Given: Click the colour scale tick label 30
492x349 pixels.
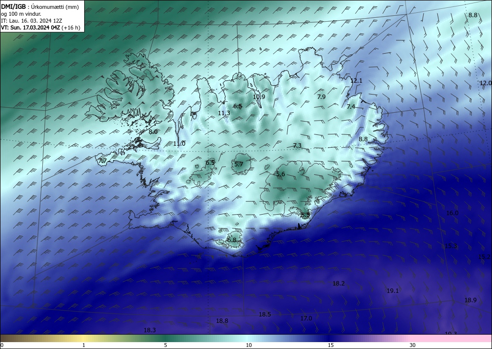Looking at the screenshot, I should click(x=413, y=345).
